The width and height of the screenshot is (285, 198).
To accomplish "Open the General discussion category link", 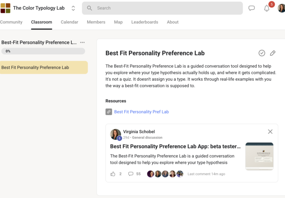I will click(x=147, y=138).
